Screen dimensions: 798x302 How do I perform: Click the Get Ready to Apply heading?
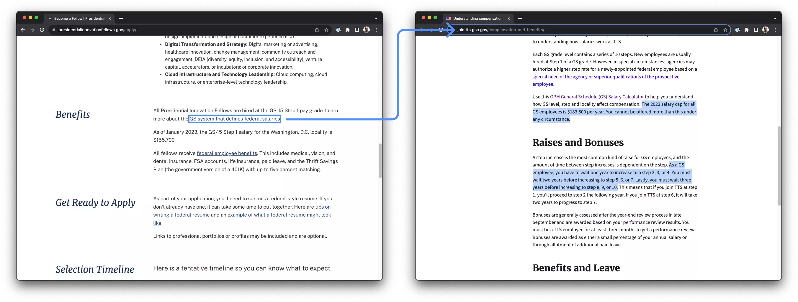[95, 203]
